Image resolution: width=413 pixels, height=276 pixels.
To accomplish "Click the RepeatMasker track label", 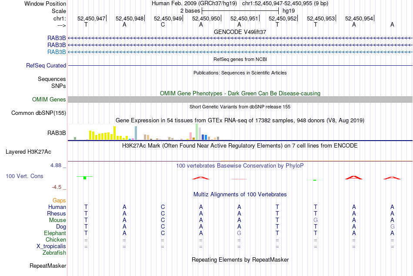I will point(48,266).
